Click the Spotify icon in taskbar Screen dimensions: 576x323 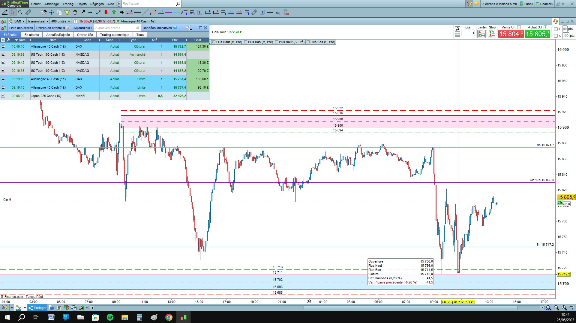coord(110,317)
